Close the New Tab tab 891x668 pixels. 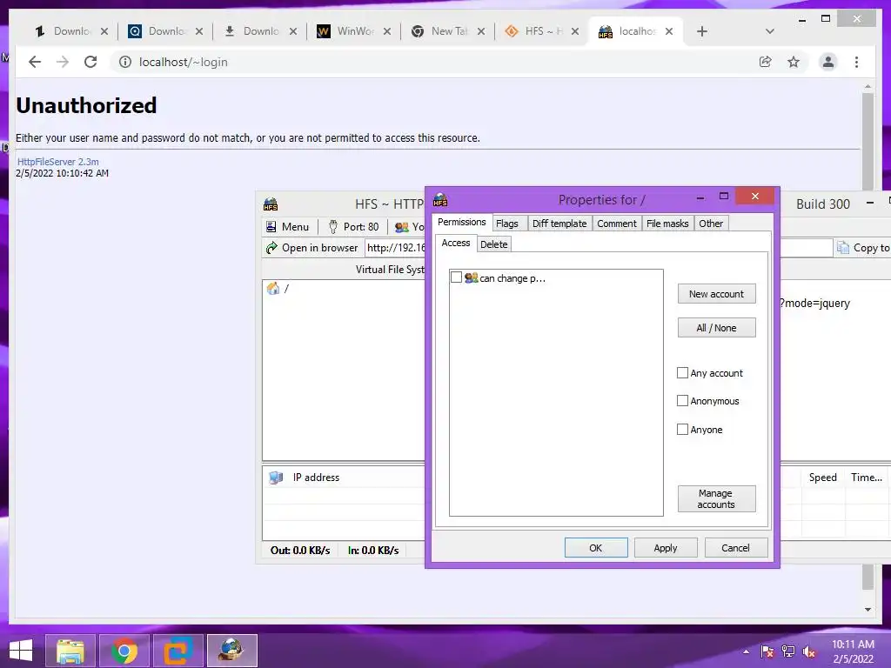tap(480, 31)
